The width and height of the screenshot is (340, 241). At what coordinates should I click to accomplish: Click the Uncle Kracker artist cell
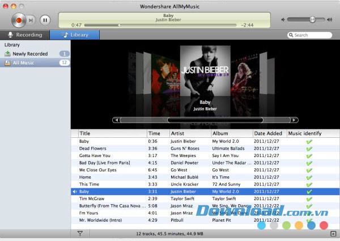[x=184, y=184]
